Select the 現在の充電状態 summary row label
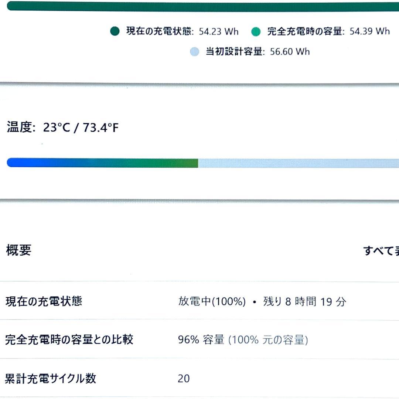This screenshot has width=399, height=399. coord(44,302)
